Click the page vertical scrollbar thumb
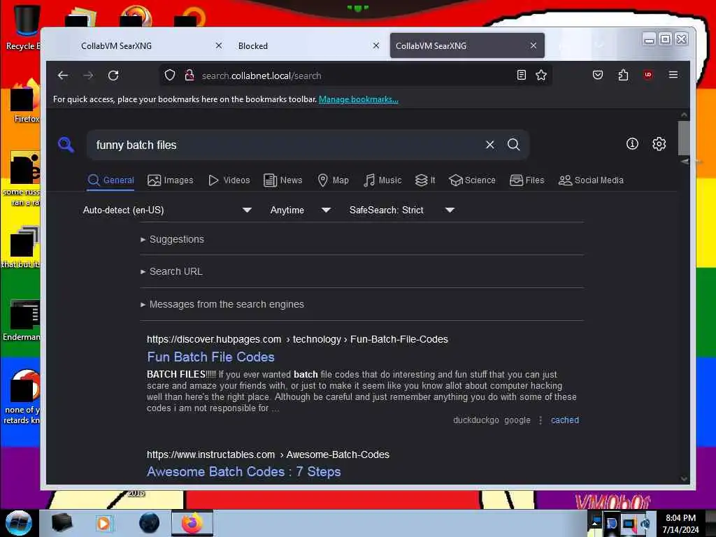This screenshot has width=716, height=537. [x=684, y=138]
